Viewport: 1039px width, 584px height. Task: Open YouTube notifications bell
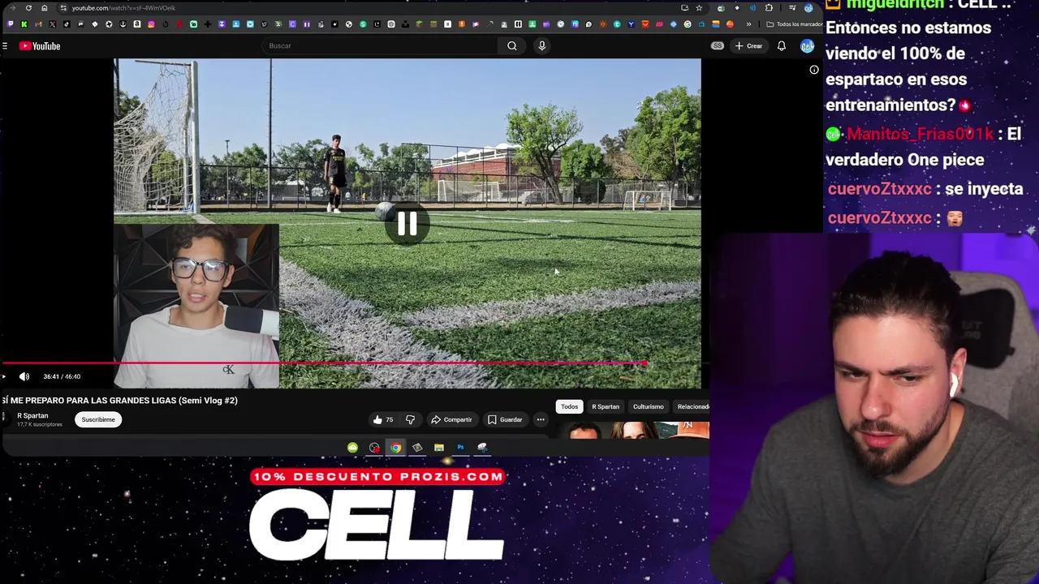coord(781,46)
